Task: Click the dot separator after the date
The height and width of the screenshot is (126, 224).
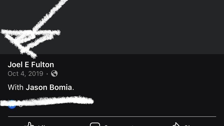Action: tap(47, 74)
